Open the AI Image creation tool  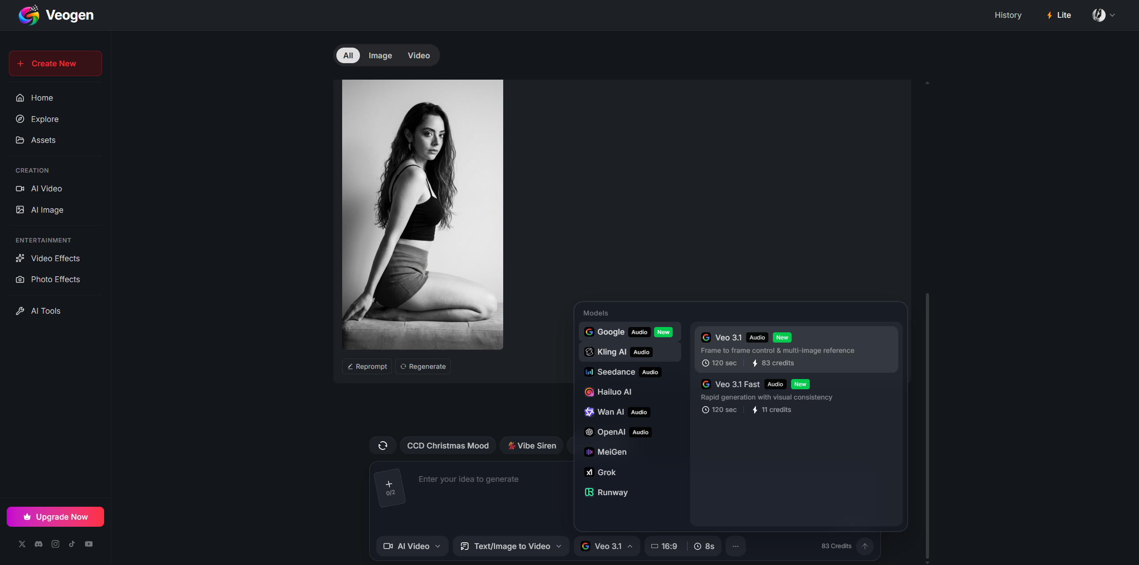click(x=47, y=210)
